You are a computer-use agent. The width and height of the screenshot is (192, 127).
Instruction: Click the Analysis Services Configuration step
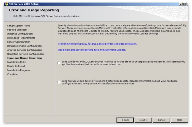pyautogui.click(x=25, y=50)
